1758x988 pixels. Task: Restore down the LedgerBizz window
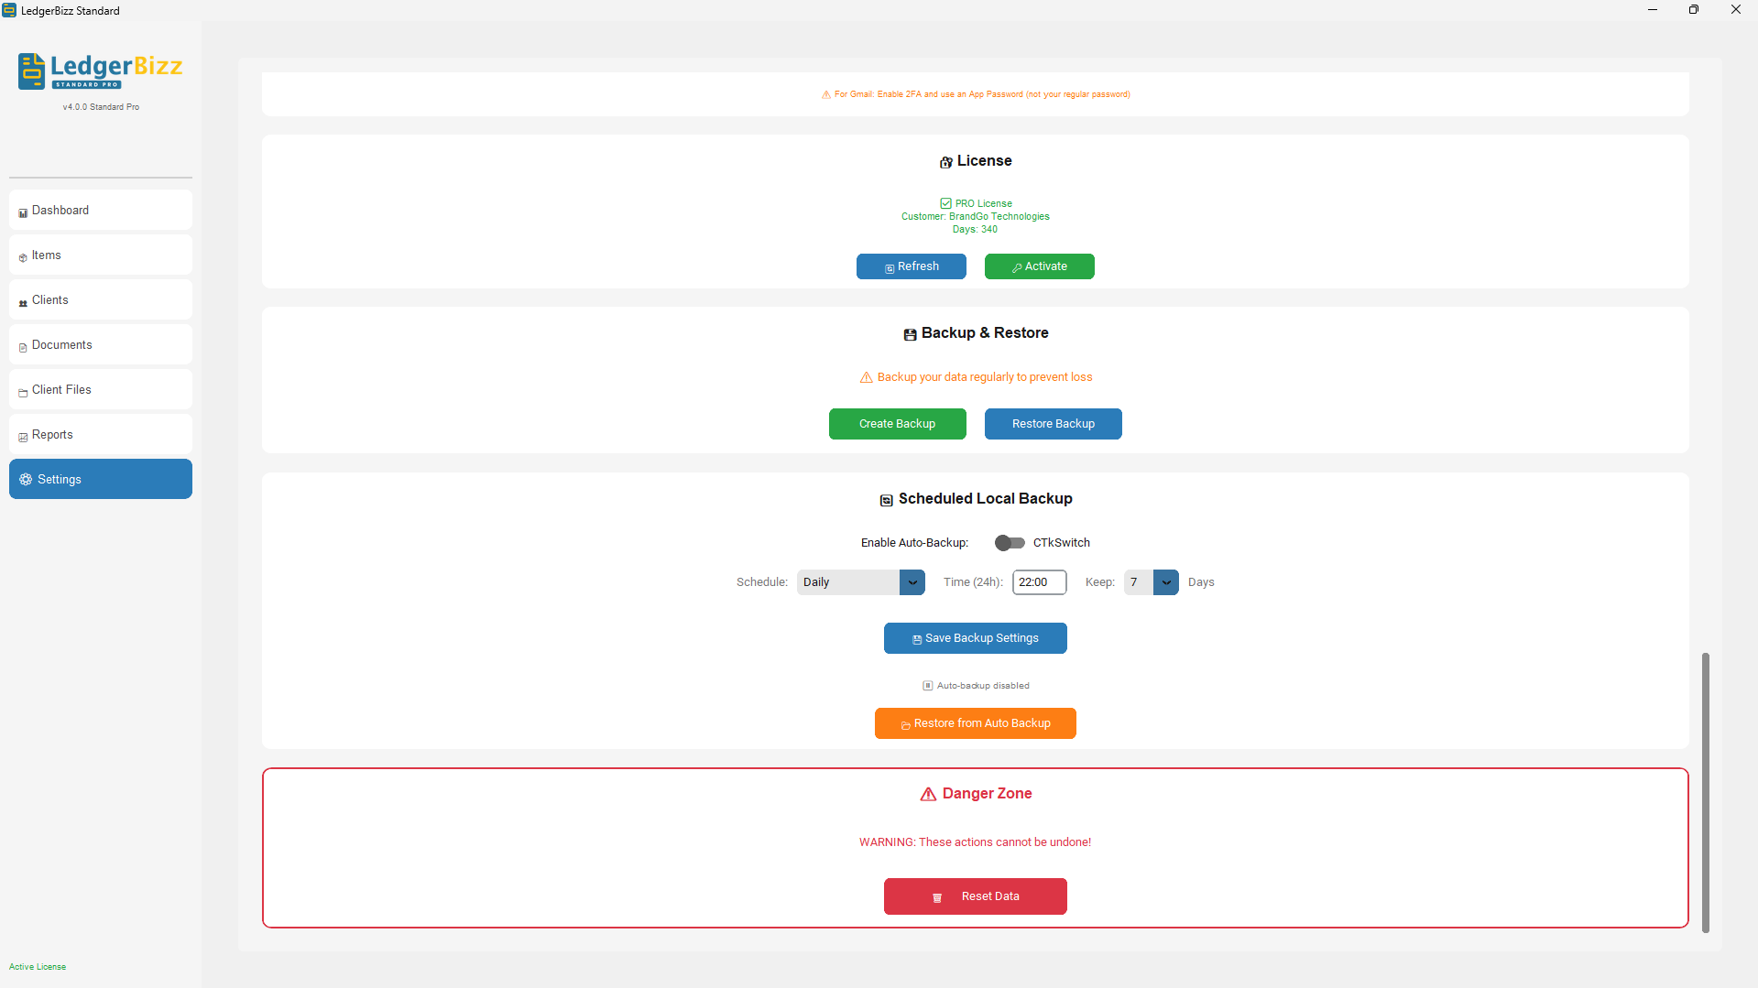[x=1694, y=10]
